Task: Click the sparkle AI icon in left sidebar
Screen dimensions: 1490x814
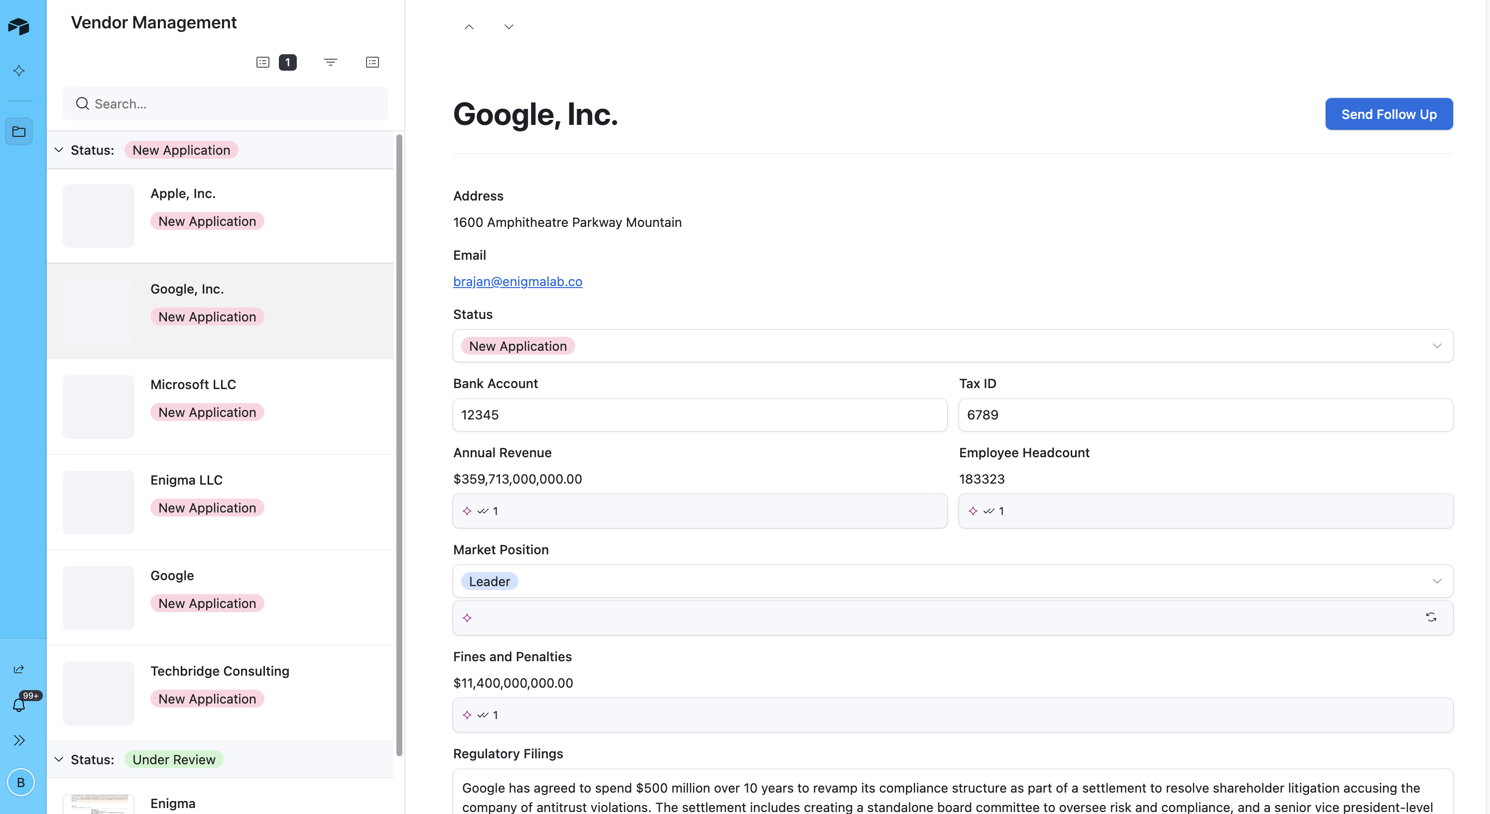Action: pyautogui.click(x=19, y=71)
